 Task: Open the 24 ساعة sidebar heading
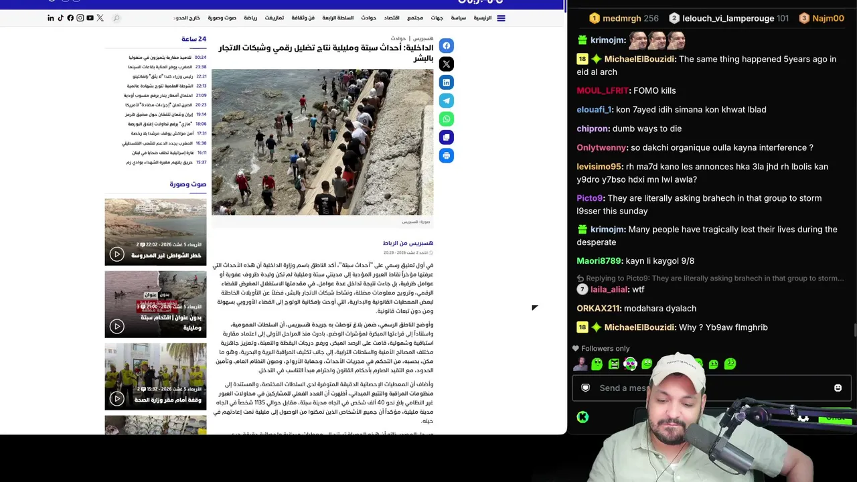click(x=193, y=39)
